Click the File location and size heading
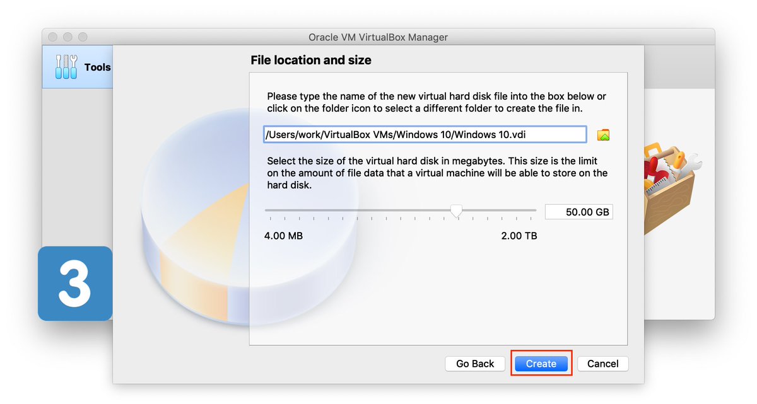Screen dimensions: 757x404 pyautogui.click(x=311, y=61)
